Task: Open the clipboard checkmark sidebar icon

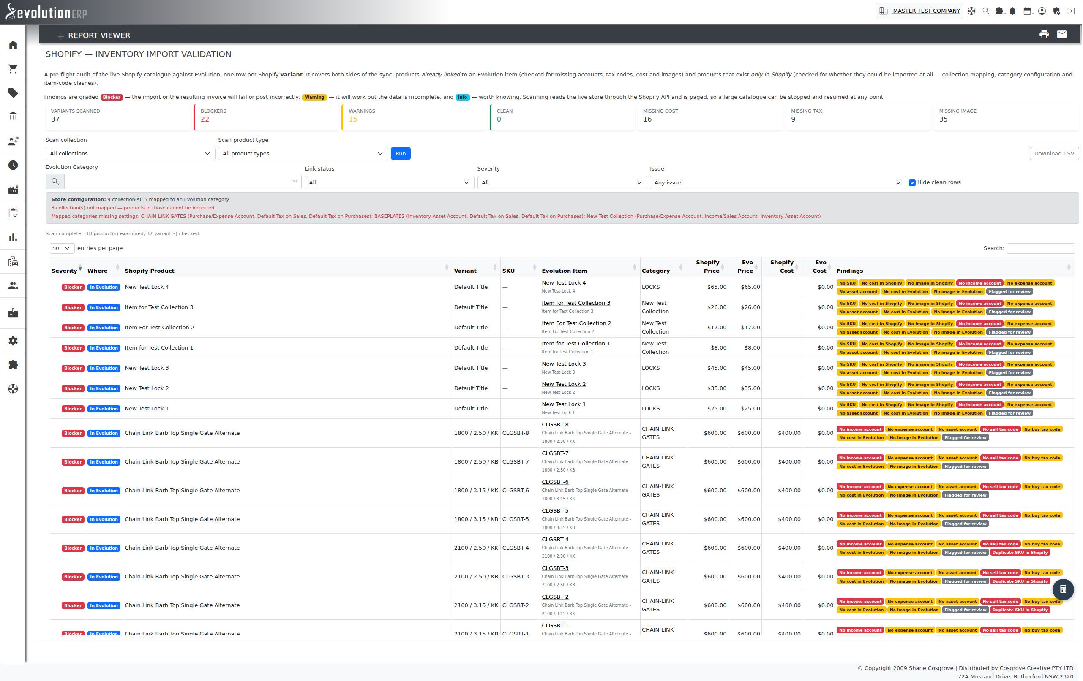Action: click(x=13, y=213)
